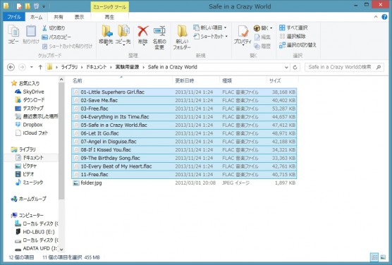Select 09-The Birthday Song.flac file
The width and height of the screenshot is (392, 265).
point(184,158)
